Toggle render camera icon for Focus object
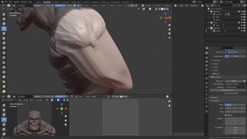Screen dimensions: 247x139 (244, 20)
